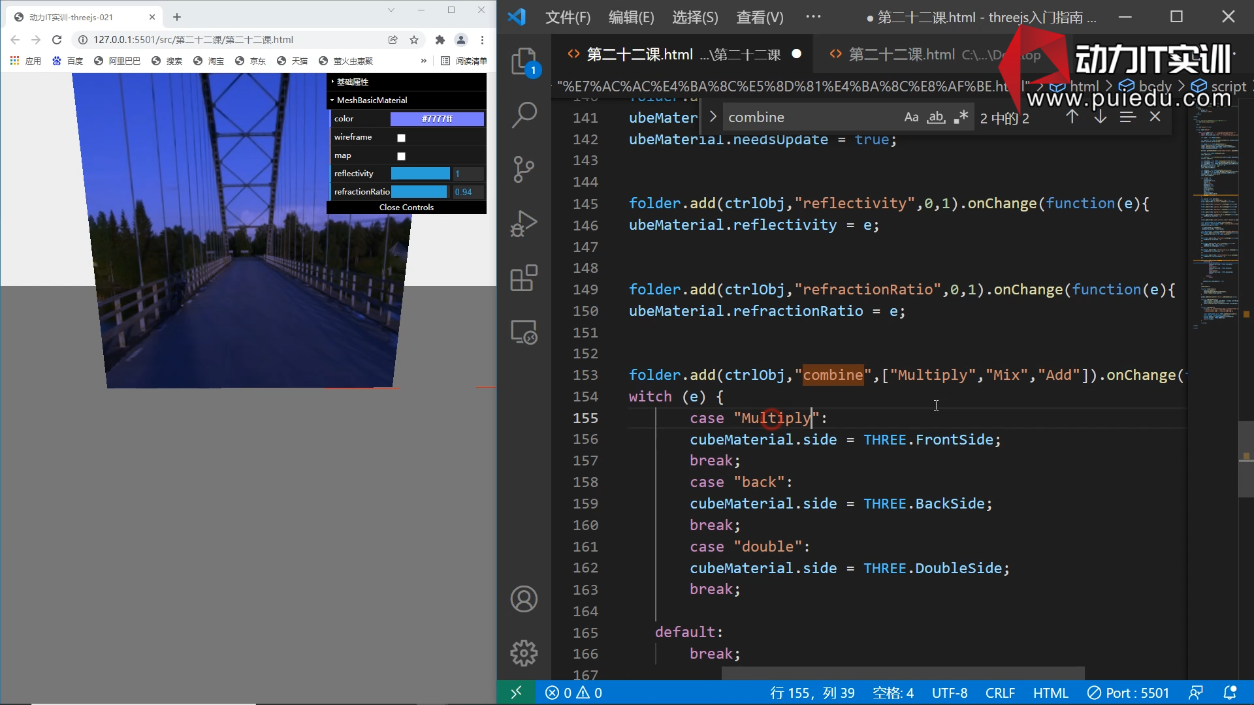Click Close Controls button
This screenshot has width=1254, height=705.
click(406, 207)
